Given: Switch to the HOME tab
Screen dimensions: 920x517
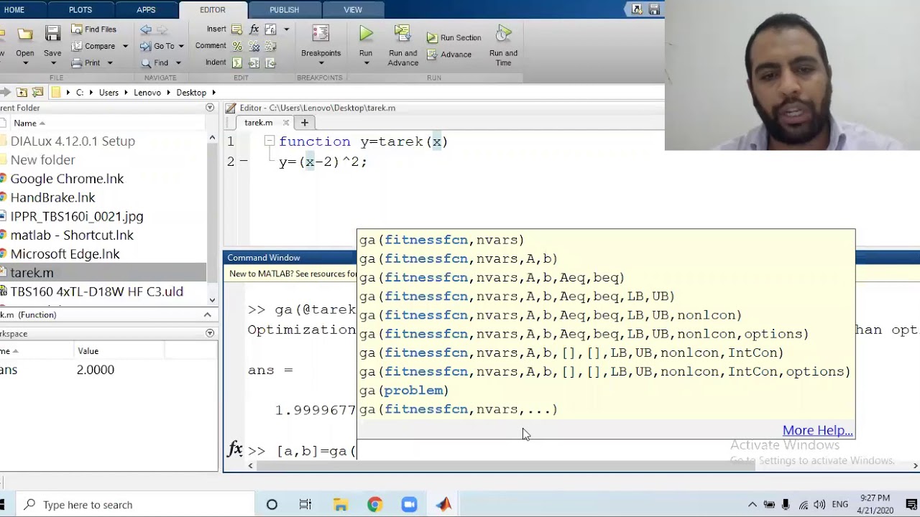Looking at the screenshot, I should point(14,9).
